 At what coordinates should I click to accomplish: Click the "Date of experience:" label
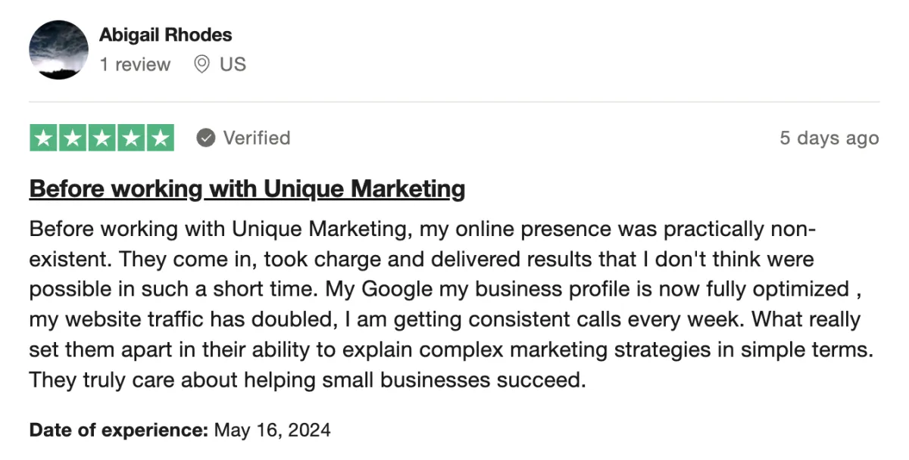pos(118,430)
